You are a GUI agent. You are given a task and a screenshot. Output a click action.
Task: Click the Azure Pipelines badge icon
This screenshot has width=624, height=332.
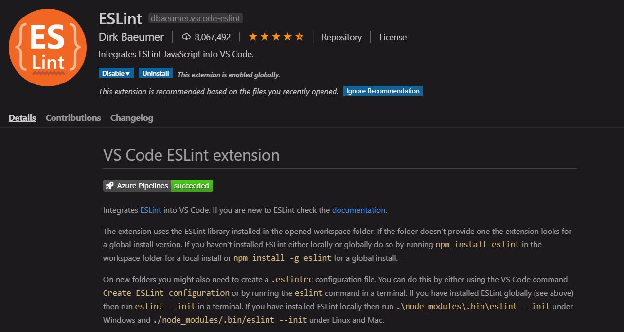[109, 185]
